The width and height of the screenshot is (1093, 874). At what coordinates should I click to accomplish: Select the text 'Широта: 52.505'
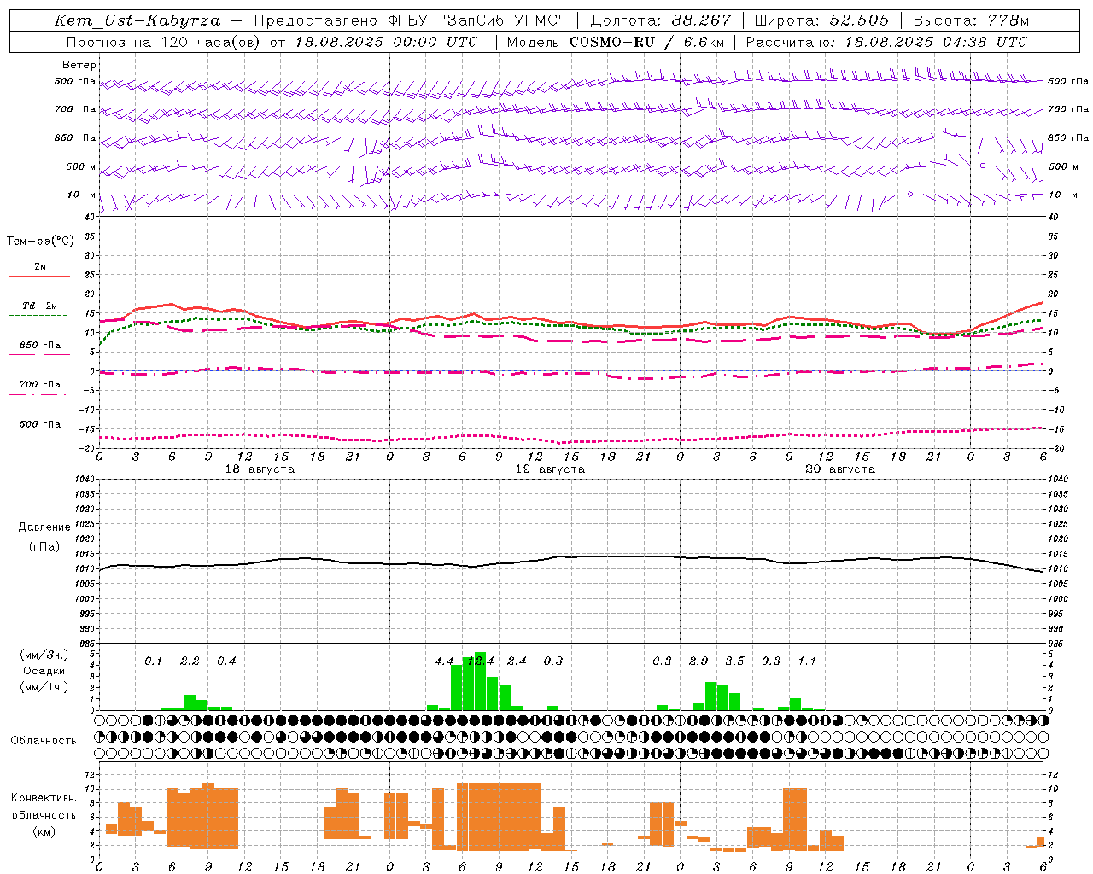tap(823, 20)
